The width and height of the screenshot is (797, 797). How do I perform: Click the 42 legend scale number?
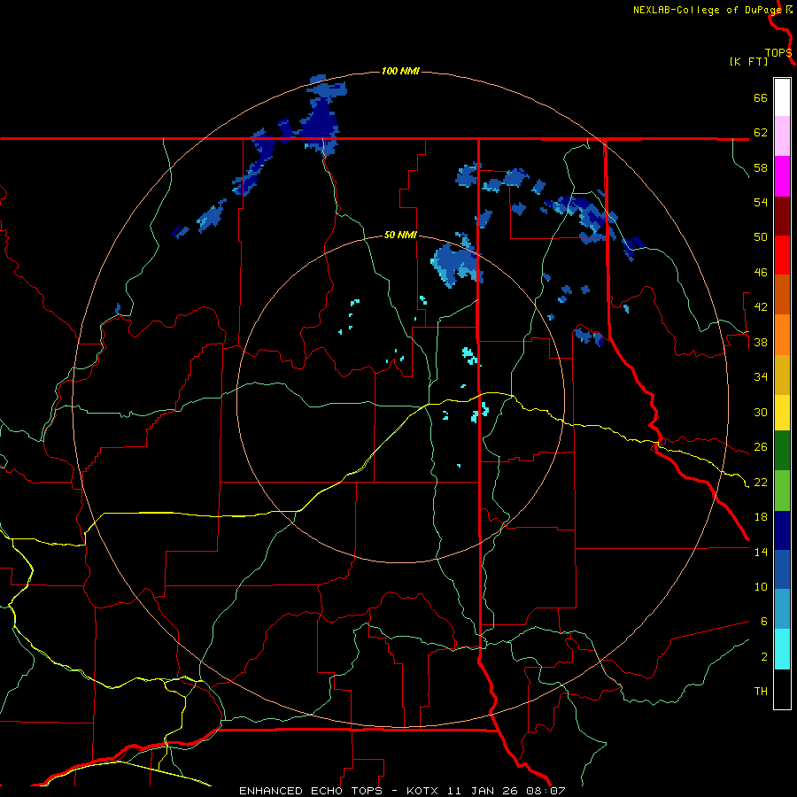tap(761, 307)
